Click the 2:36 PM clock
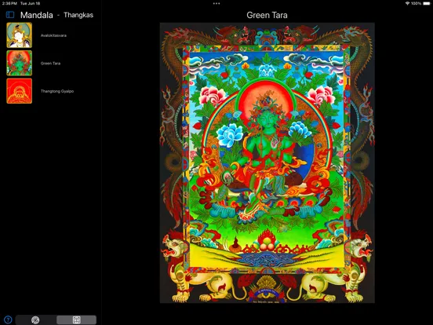Screen dimensions: 433x325 (9, 3)
